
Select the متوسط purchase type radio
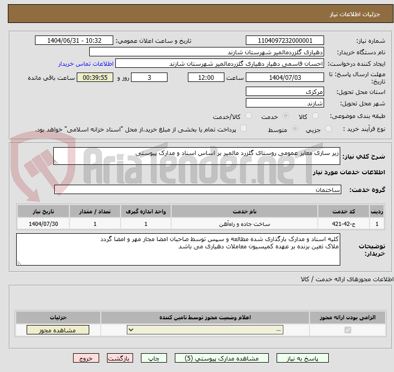coord(295,129)
